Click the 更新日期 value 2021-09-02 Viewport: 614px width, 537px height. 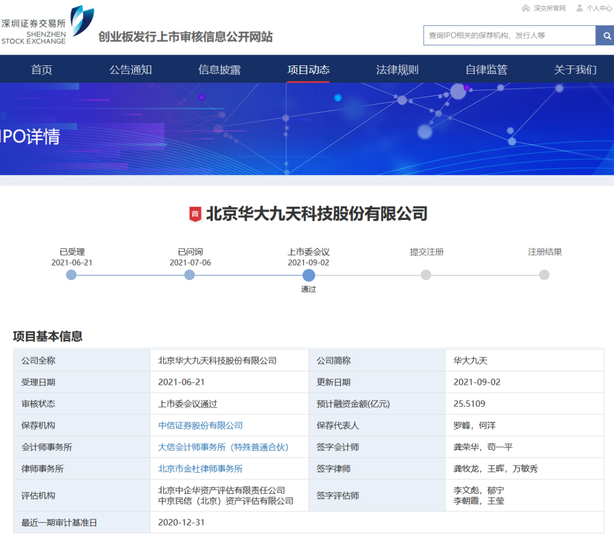click(477, 382)
